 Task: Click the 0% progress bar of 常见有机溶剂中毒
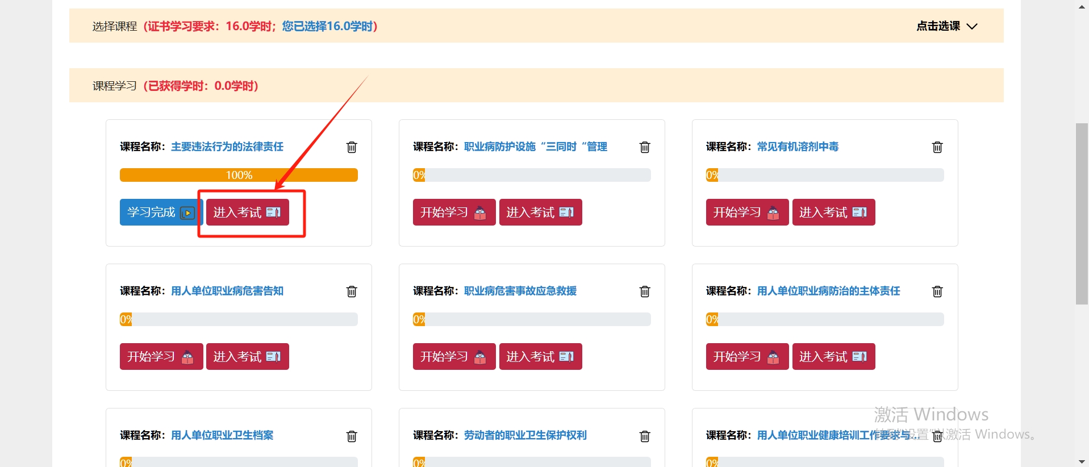point(825,175)
